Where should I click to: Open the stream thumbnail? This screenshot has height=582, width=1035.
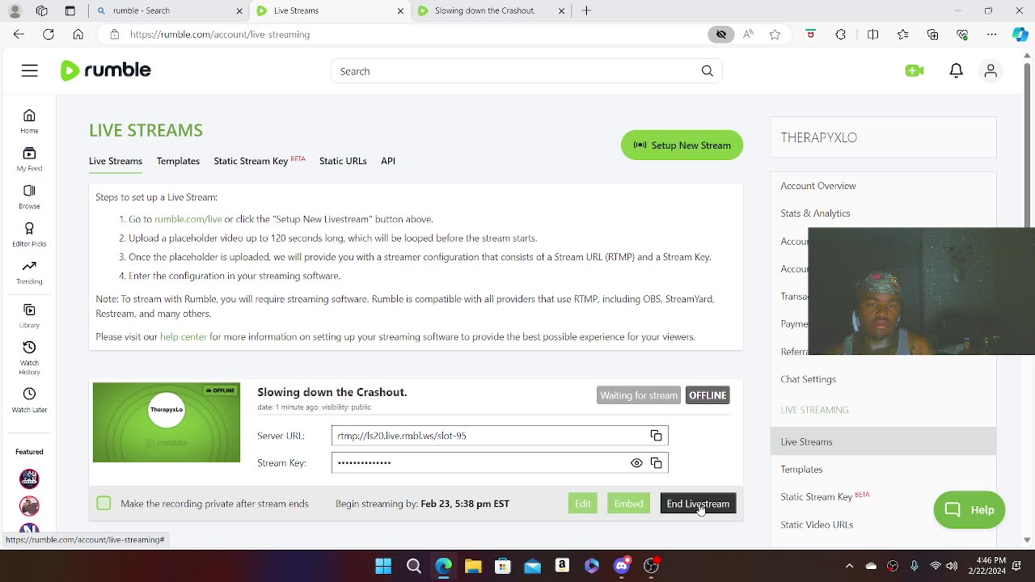167,423
